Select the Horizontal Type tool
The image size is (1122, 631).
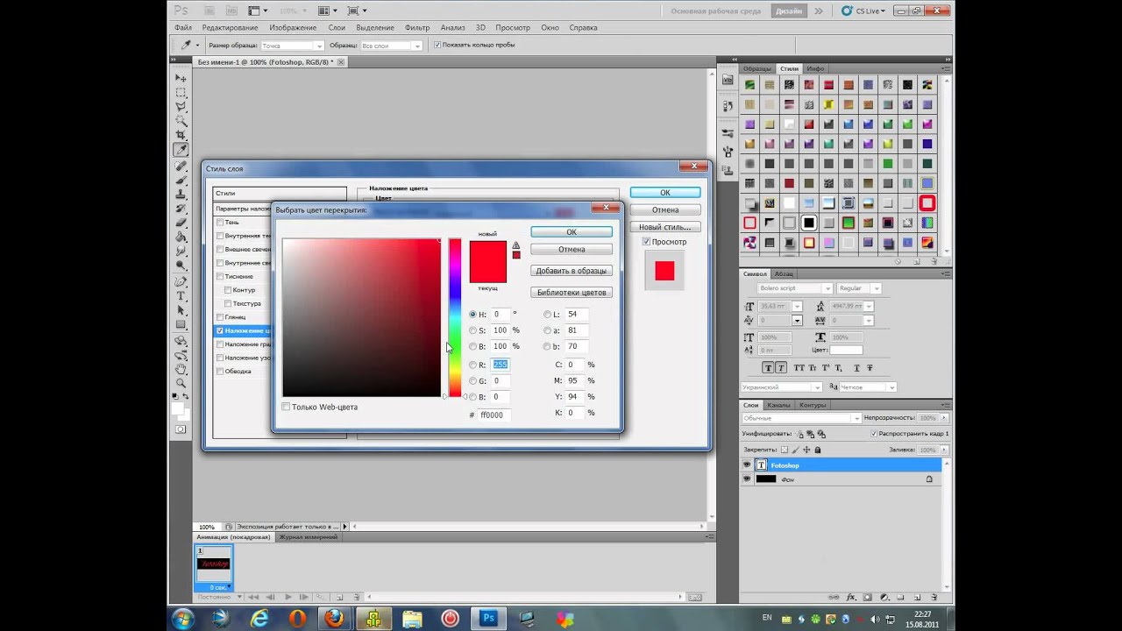tap(181, 296)
